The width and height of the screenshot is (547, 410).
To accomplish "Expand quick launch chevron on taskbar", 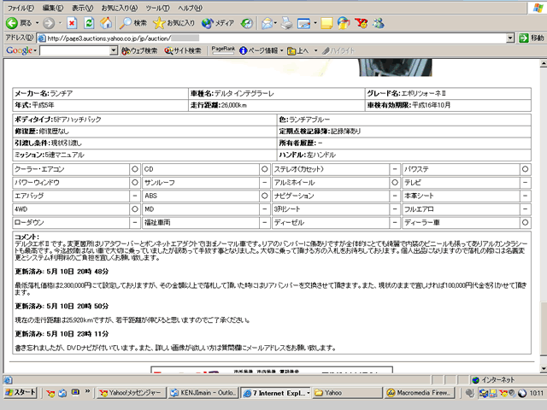I will 87,391.
